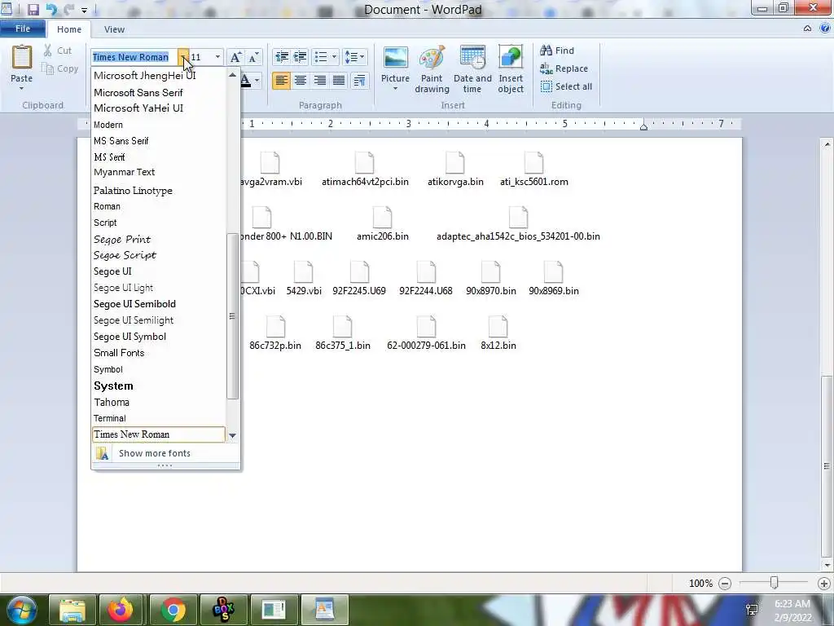Apply the black text color button

(x=246, y=81)
